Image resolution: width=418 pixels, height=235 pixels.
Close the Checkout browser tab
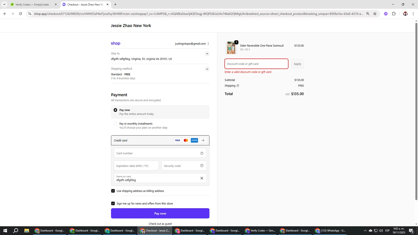tap(108, 4)
